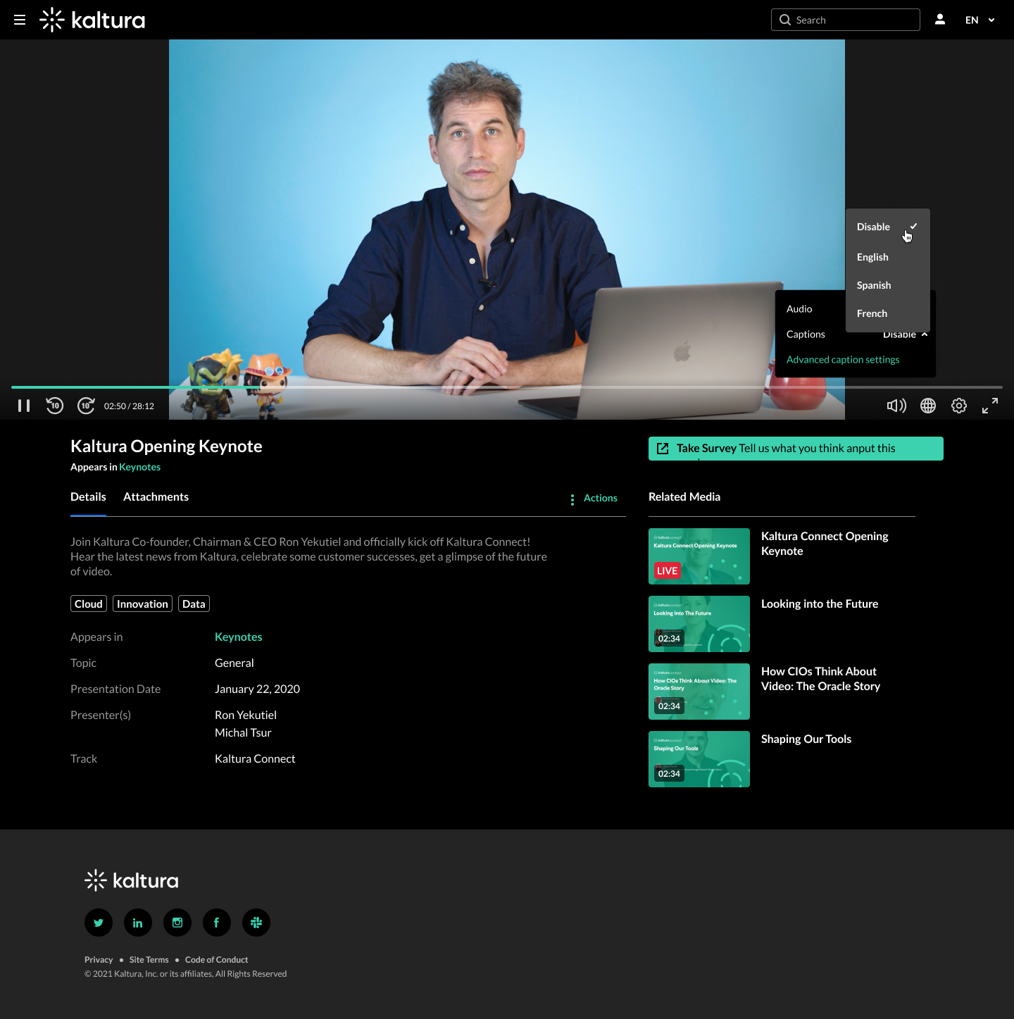Open Kaltura Connect Opening Keynote live thumbnail
Image resolution: width=1014 pixels, height=1019 pixels.
[699, 556]
